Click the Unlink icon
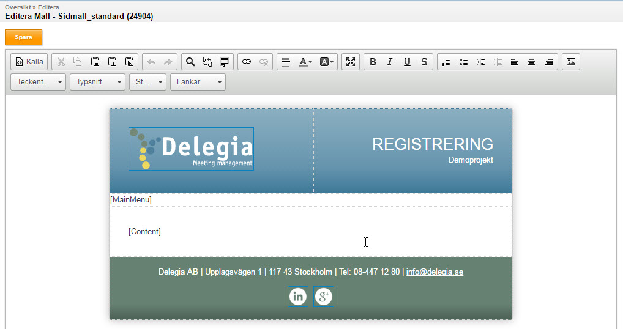 (264, 62)
